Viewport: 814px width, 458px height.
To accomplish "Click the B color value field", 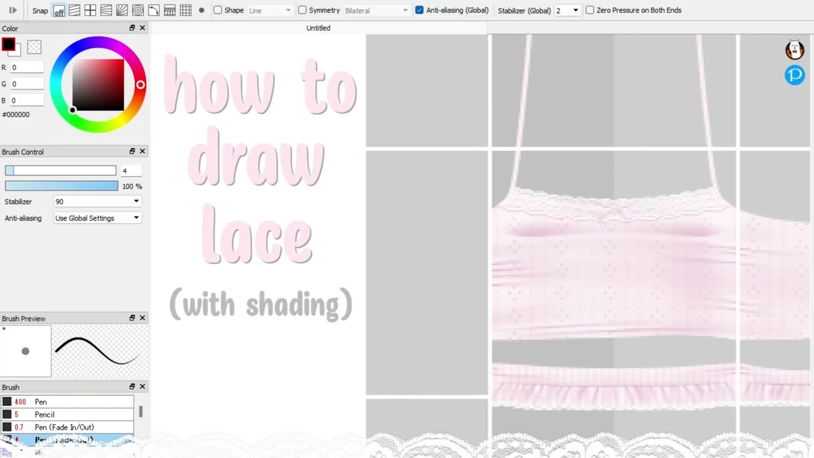I will pos(27,101).
